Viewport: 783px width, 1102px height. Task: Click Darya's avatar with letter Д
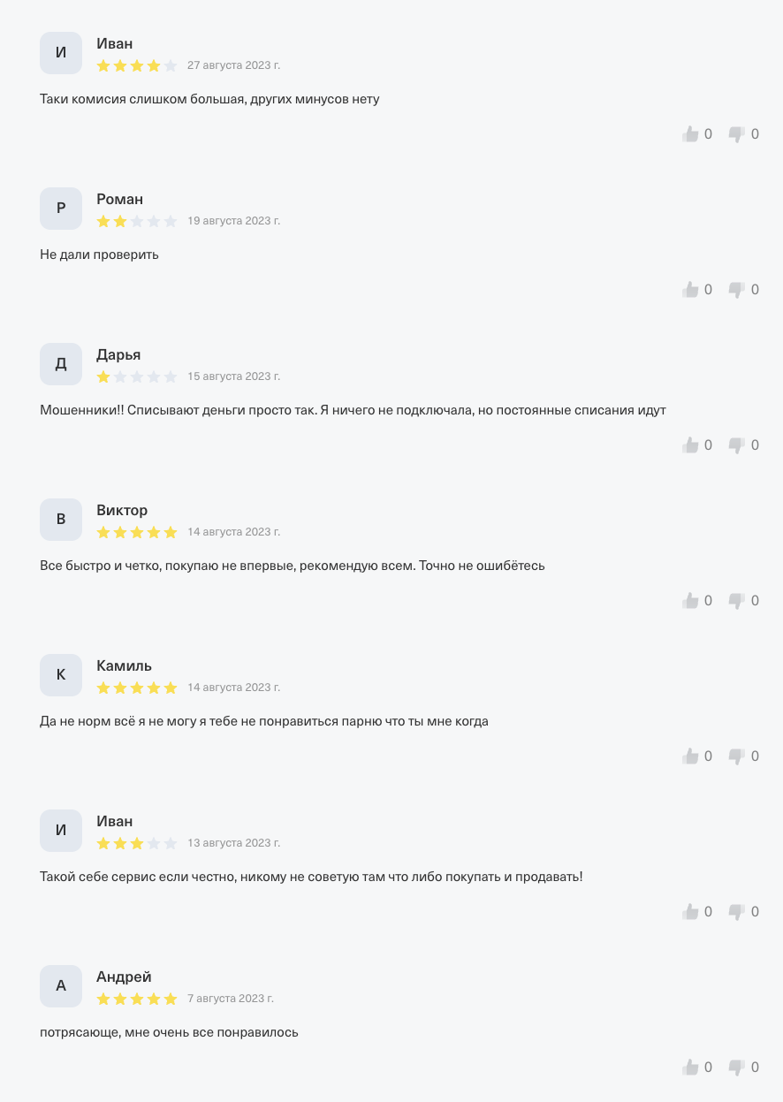tap(61, 364)
